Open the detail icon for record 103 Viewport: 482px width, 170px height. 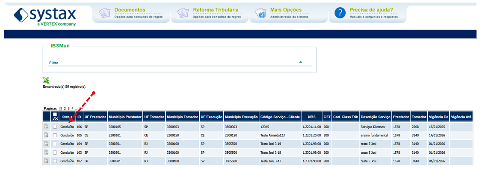47,152
